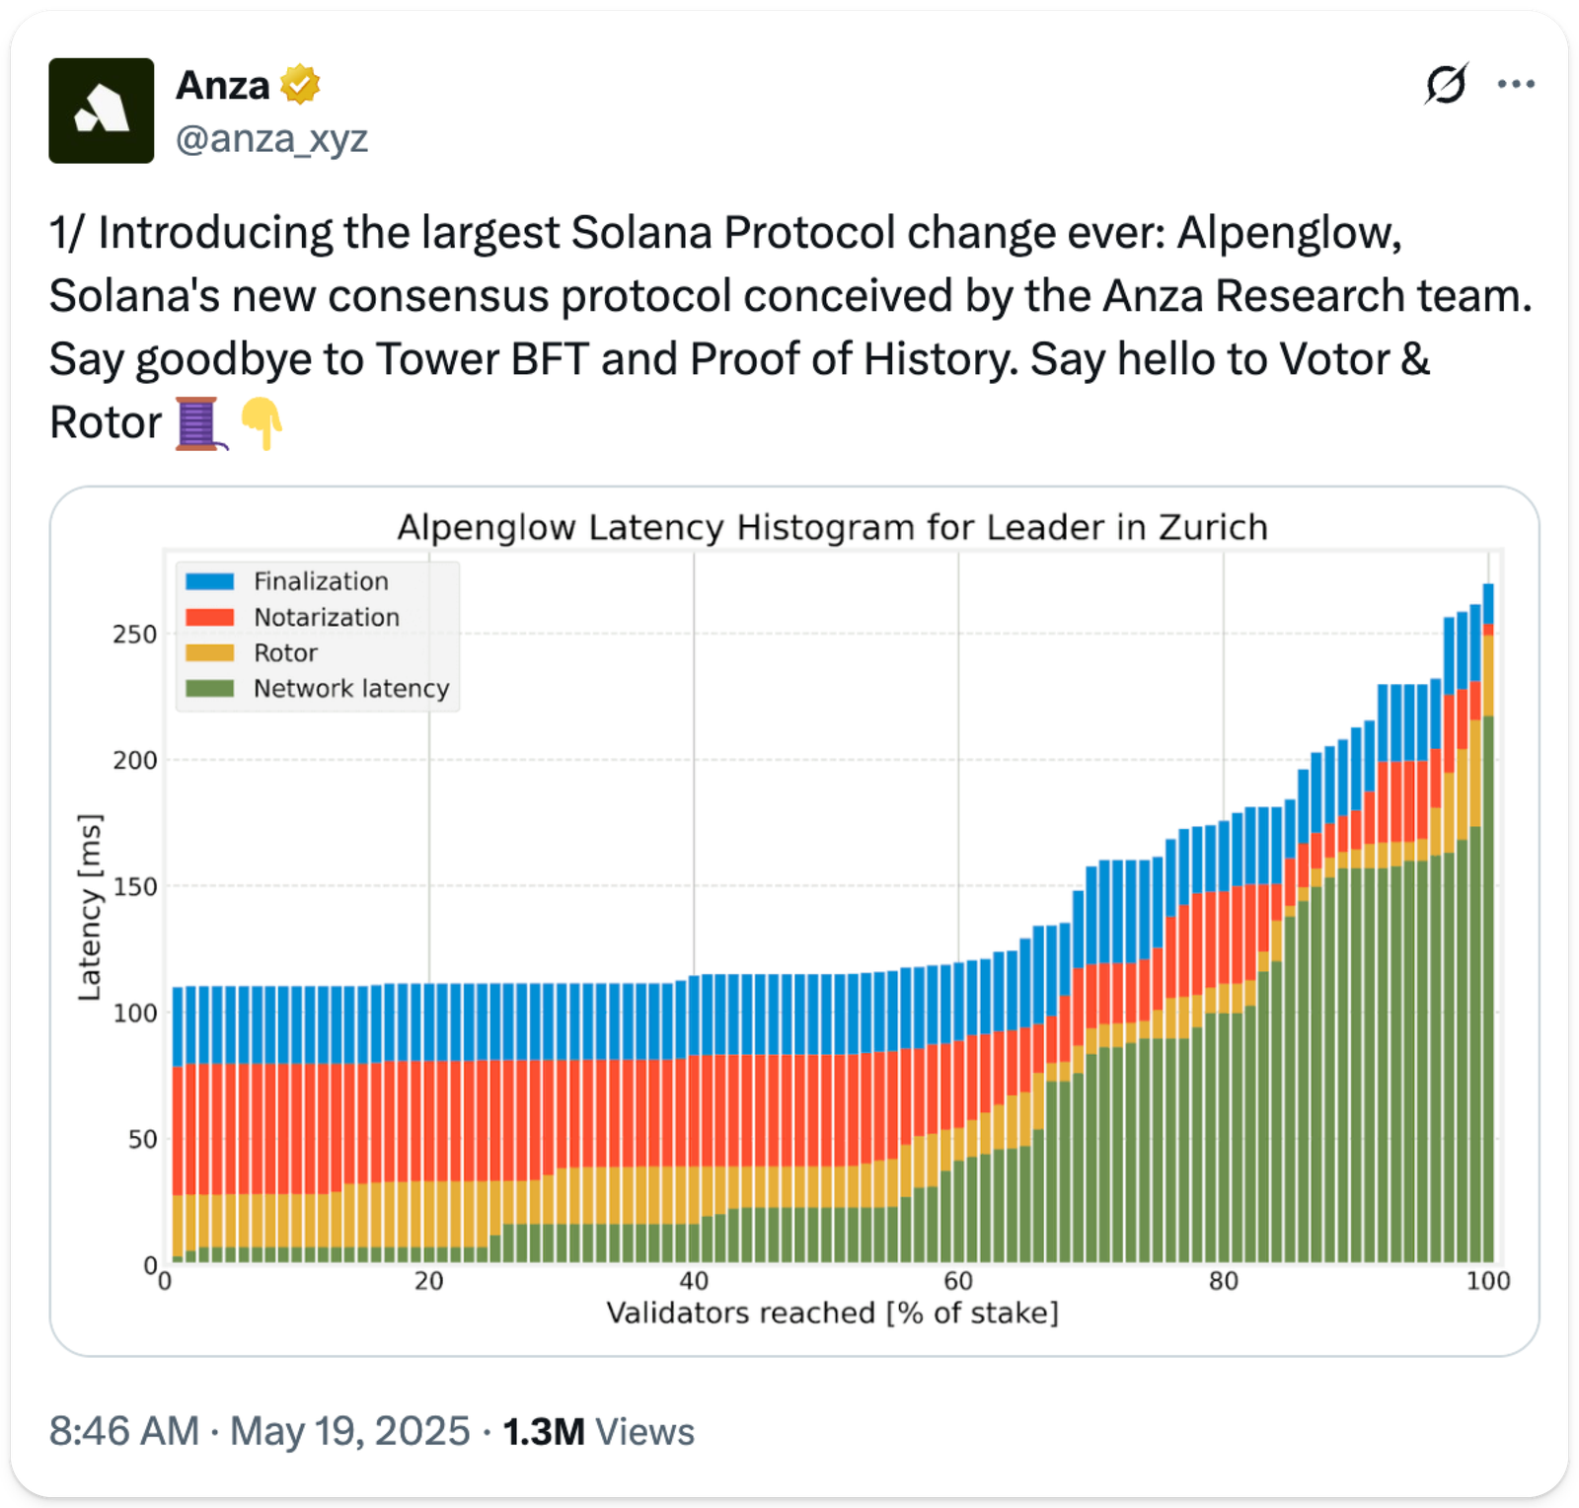Image resolution: width=1579 pixels, height=1508 pixels.
Task: Click the chart title about Zurich
Action: coord(832,527)
